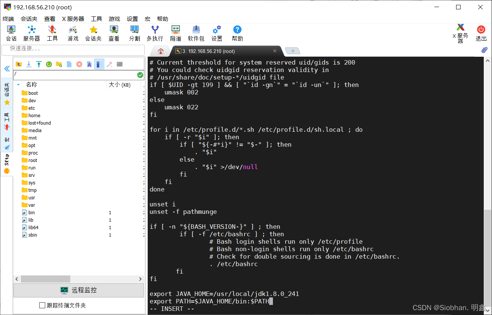Click the paperclip icon beside the tabs
Viewport: 492px width, 315px height.
[484, 50]
